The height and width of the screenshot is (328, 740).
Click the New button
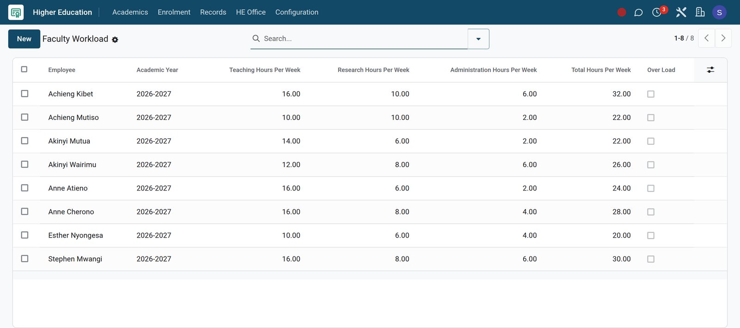24,39
